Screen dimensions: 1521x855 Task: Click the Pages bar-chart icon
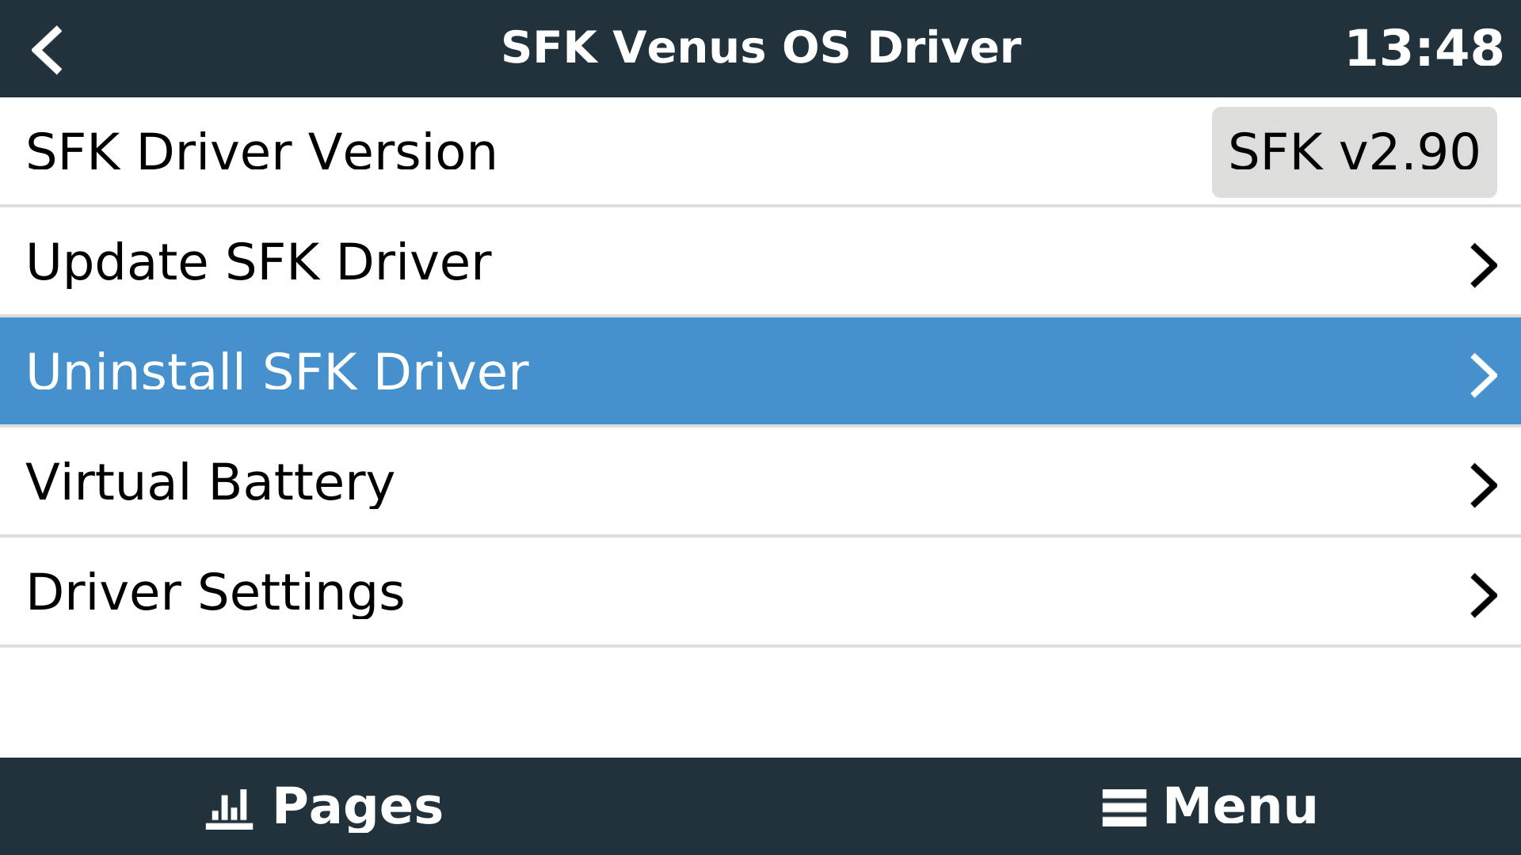229,808
